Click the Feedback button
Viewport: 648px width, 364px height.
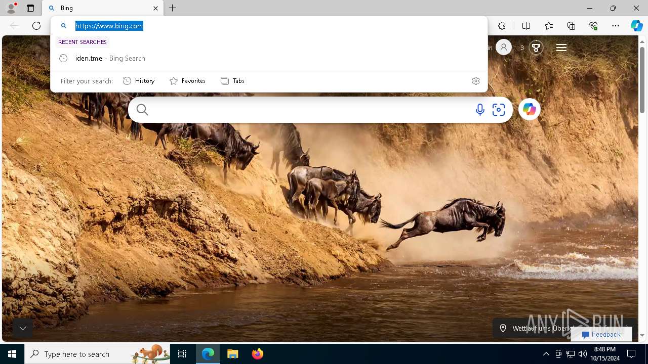coord(601,334)
